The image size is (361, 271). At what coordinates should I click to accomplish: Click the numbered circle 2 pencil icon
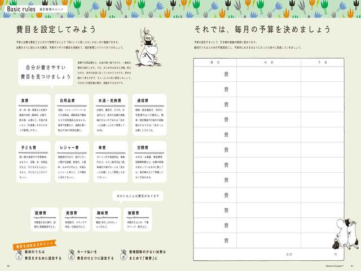point(72,255)
